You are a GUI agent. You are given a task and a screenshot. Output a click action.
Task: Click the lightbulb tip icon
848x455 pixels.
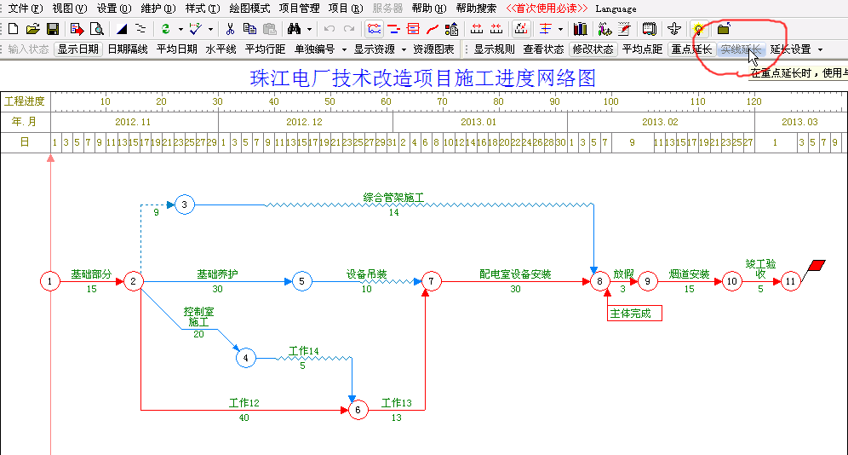[x=698, y=29]
